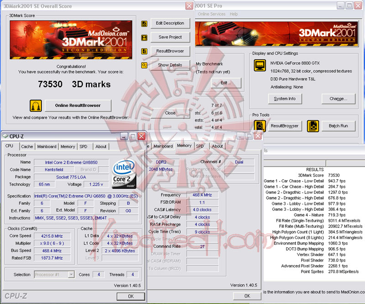Click the Edit Description icon
The height and width of the screenshot is (304, 365).
tap(144, 24)
